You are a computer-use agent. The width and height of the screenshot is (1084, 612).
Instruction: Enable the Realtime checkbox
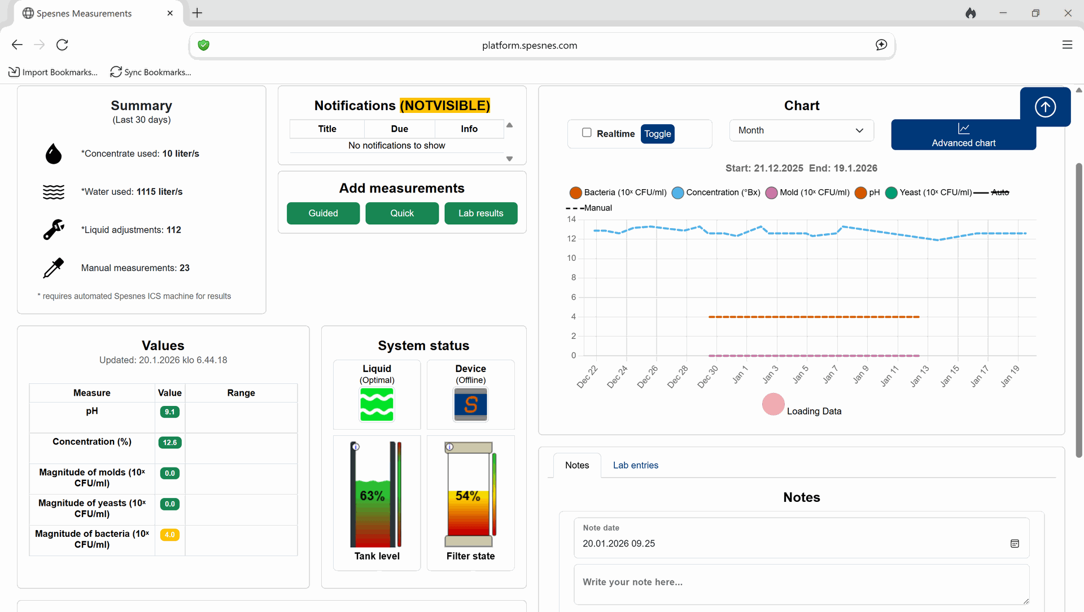tap(587, 133)
